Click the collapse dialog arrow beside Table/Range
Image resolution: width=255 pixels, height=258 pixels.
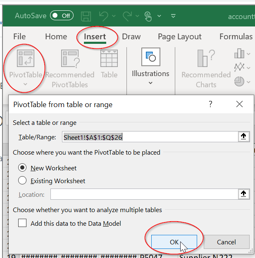244,136
